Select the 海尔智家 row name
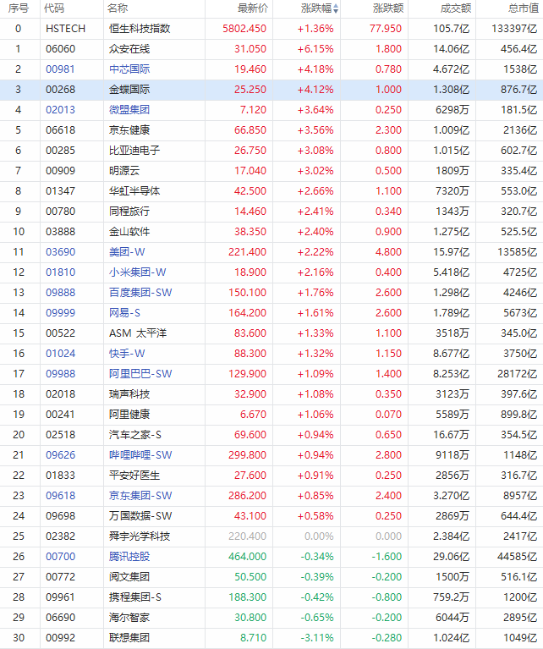Viewport: 543px width, 649px height. (x=129, y=617)
